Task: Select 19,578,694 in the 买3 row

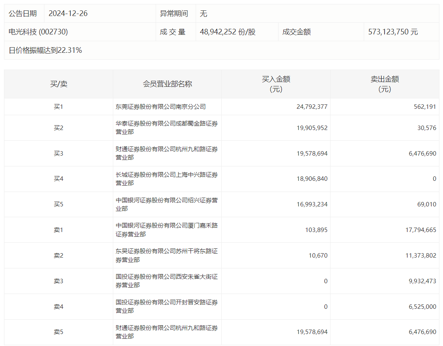Action: coord(312,153)
